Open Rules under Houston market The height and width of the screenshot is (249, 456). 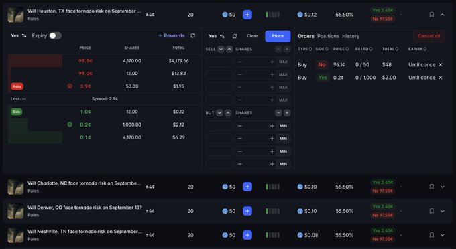pos(33,19)
